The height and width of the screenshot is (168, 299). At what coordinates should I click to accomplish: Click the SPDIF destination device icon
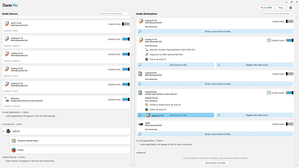pyautogui.click(x=140, y=124)
